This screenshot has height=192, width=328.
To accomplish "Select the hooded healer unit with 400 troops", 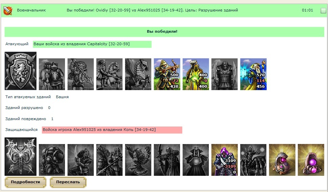I will 196,74.
